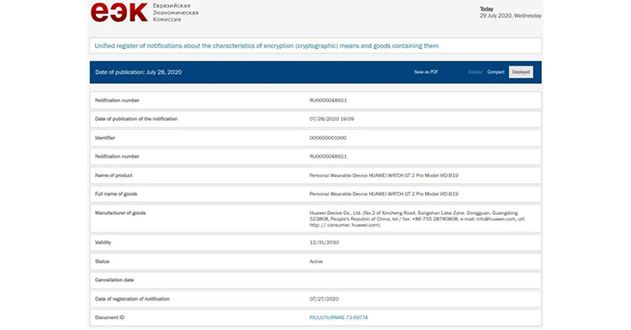Click the Identifier row label

[105, 138]
